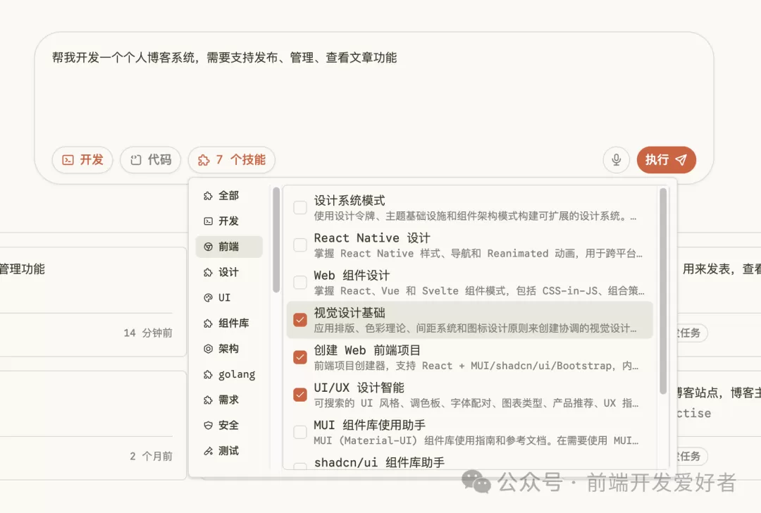The width and height of the screenshot is (761, 513).
Task: Click the MUI 组件库使用助手 title
Action: (x=370, y=425)
